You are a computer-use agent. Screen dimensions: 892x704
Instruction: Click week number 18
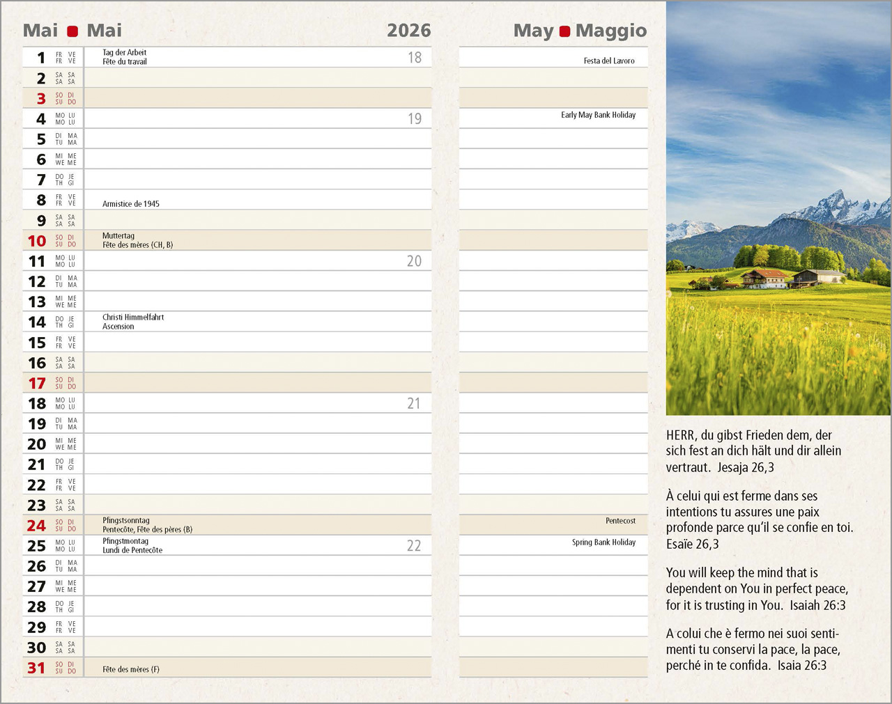[x=415, y=58]
